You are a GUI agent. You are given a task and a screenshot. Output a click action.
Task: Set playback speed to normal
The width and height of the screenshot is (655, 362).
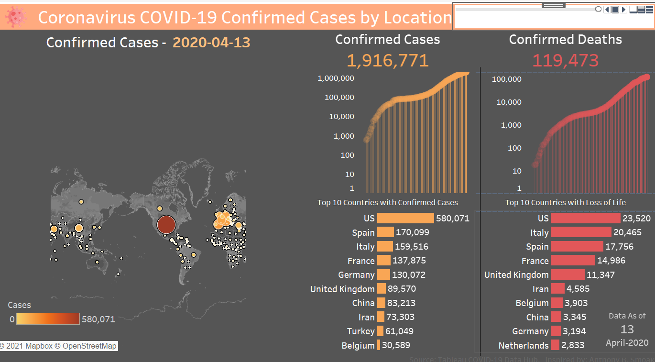(640, 10)
